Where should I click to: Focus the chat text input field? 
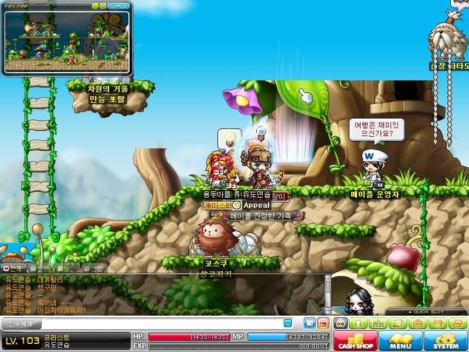click(162, 324)
